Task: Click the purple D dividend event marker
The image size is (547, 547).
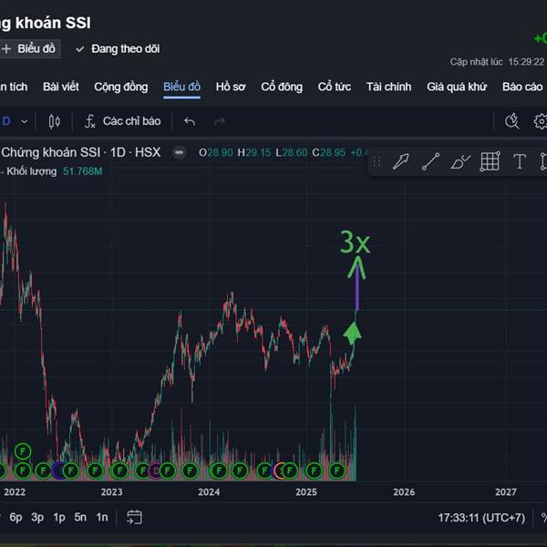Action: coord(156,471)
